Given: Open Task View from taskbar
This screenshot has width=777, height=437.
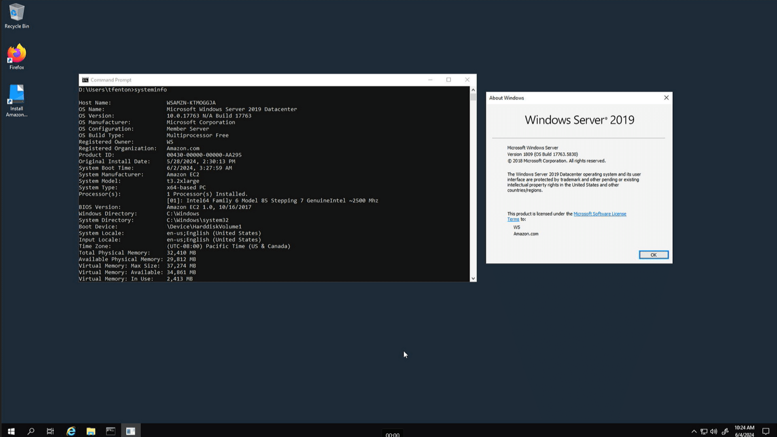Looking at the screenshot, I should (50, 431).
